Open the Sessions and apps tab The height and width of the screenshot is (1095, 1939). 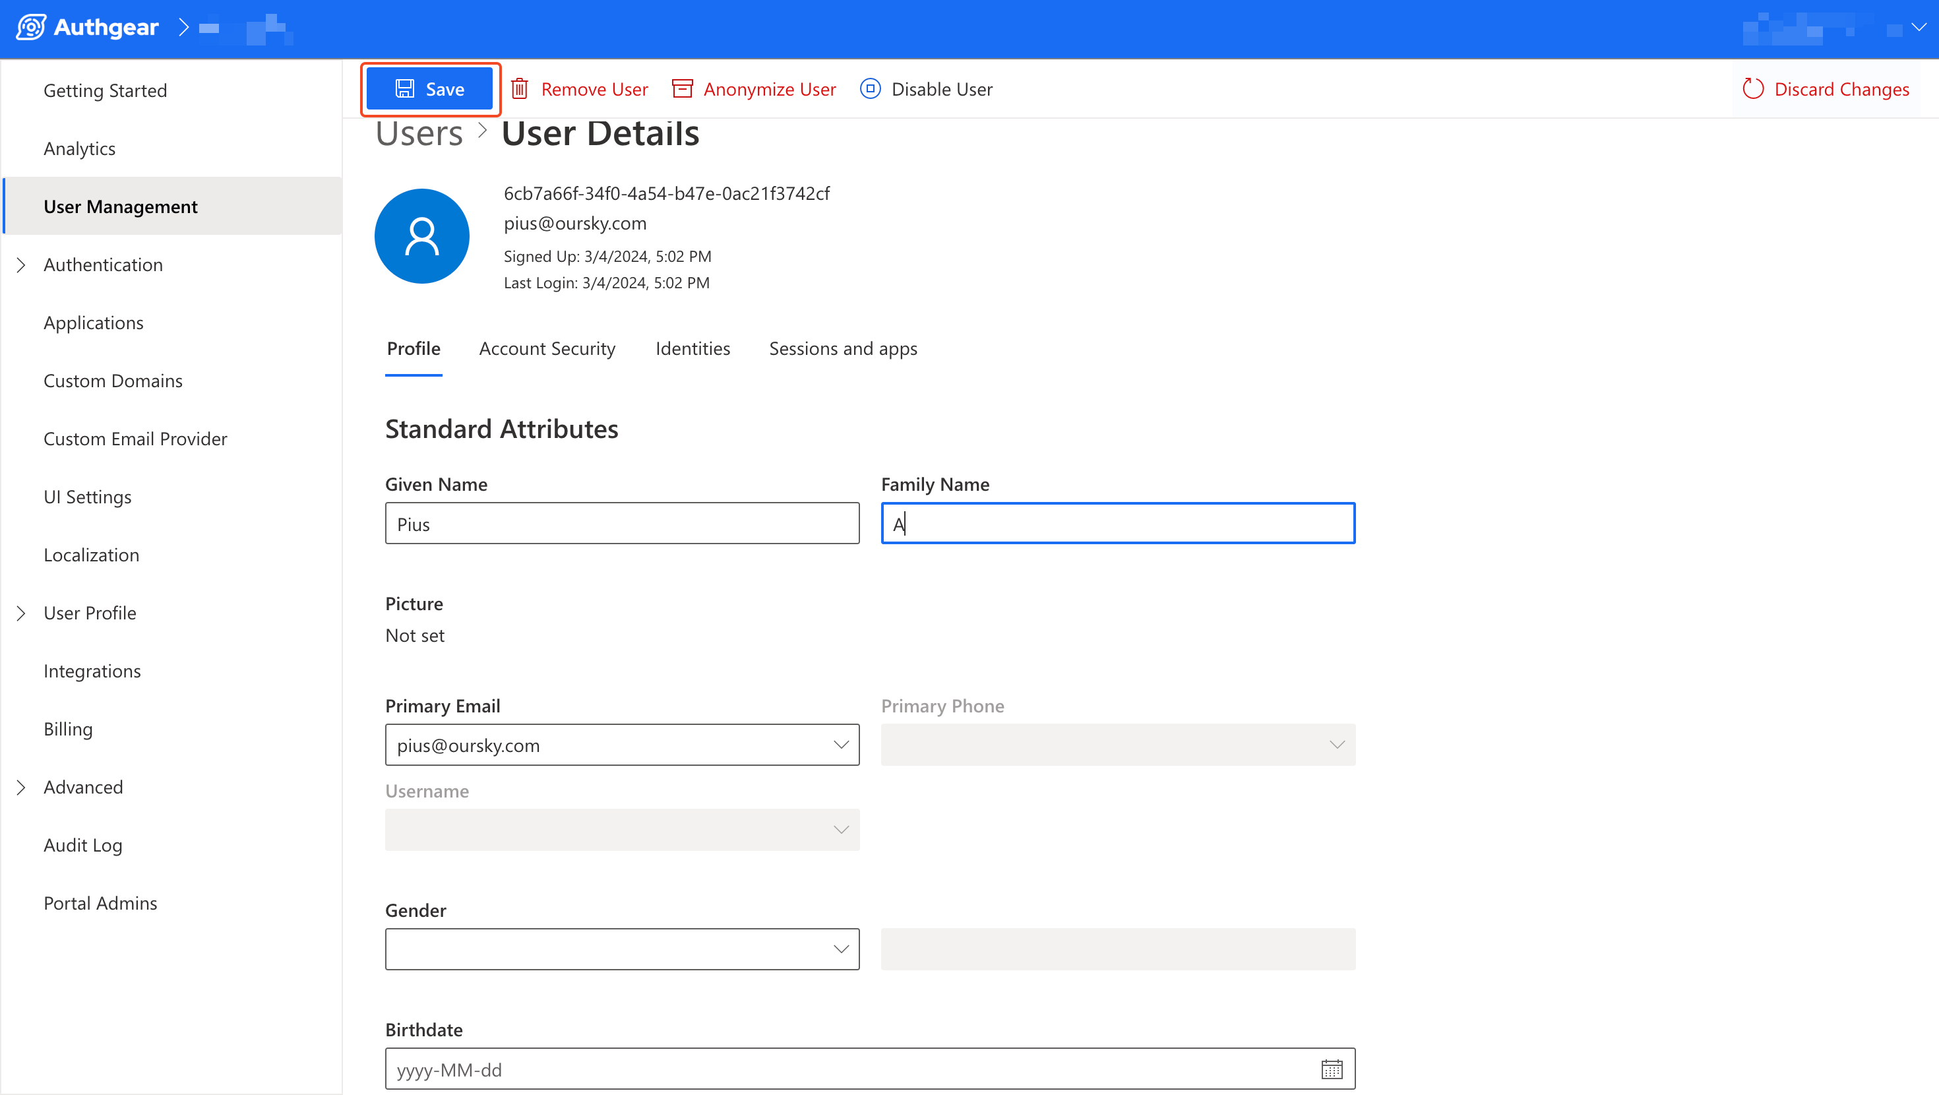[x=842, y=349]
